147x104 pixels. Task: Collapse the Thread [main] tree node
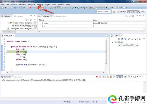coord(8,23)
